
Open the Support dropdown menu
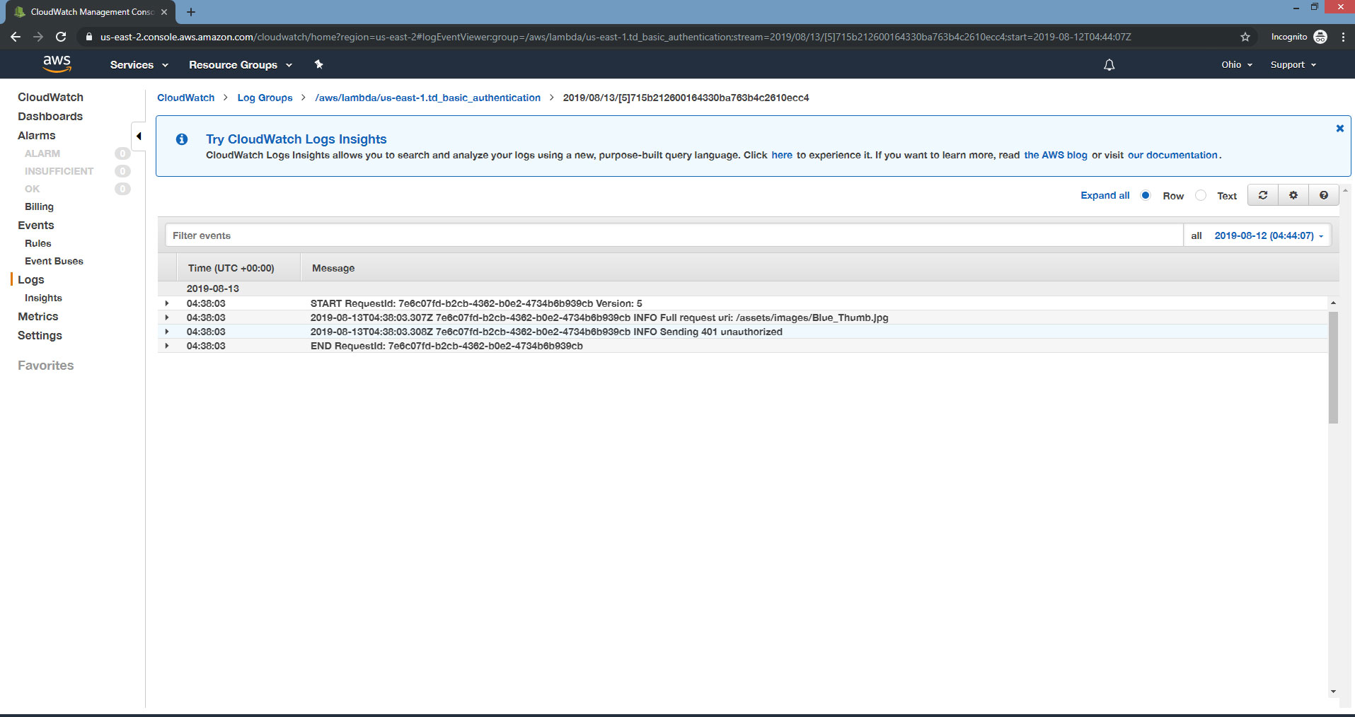click(x=1293, y=64)
